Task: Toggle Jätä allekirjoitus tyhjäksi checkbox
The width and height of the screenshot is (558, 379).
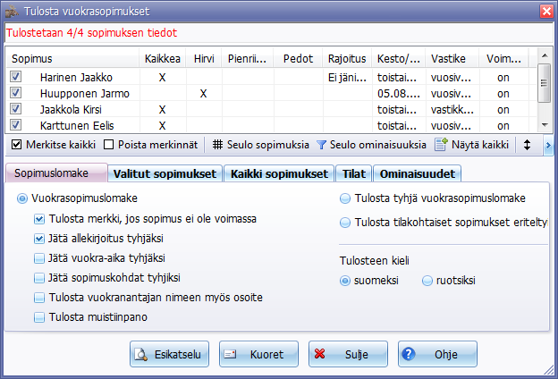Action: click(39, 239)
